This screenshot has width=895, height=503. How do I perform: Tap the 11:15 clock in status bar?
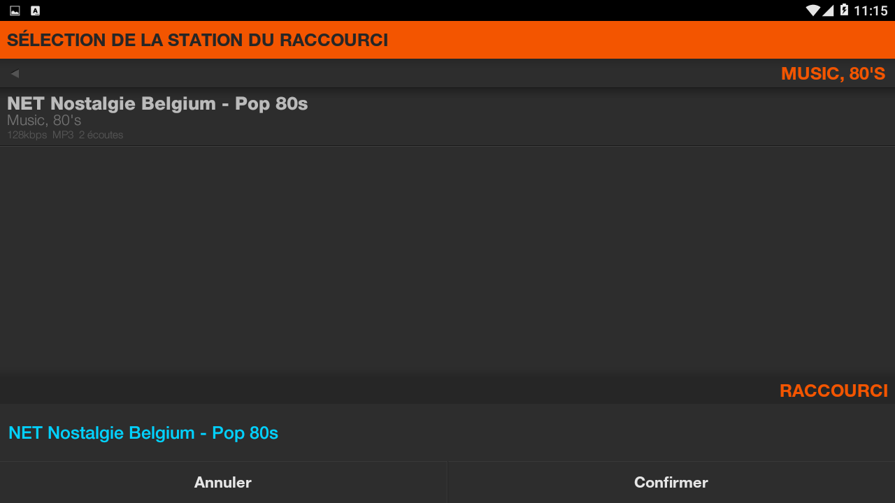point(871,10)
